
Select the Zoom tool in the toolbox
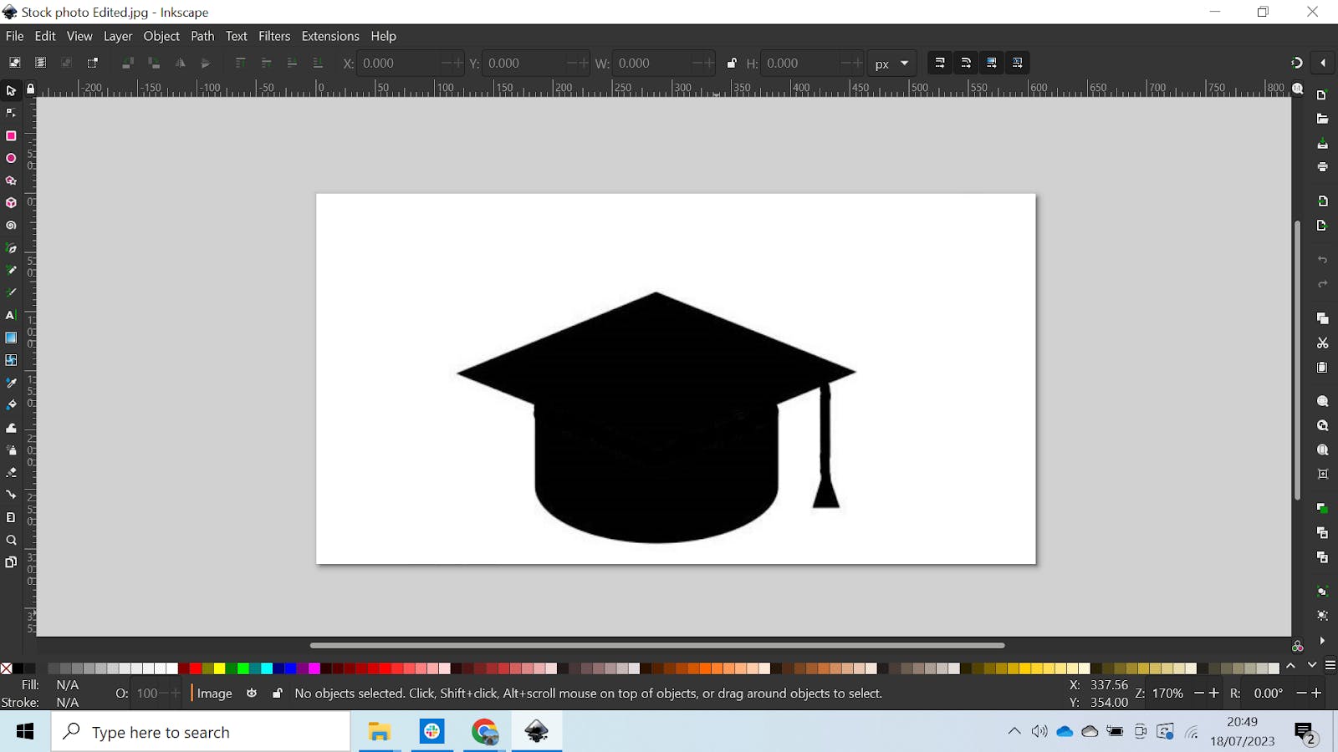point(11,540)
